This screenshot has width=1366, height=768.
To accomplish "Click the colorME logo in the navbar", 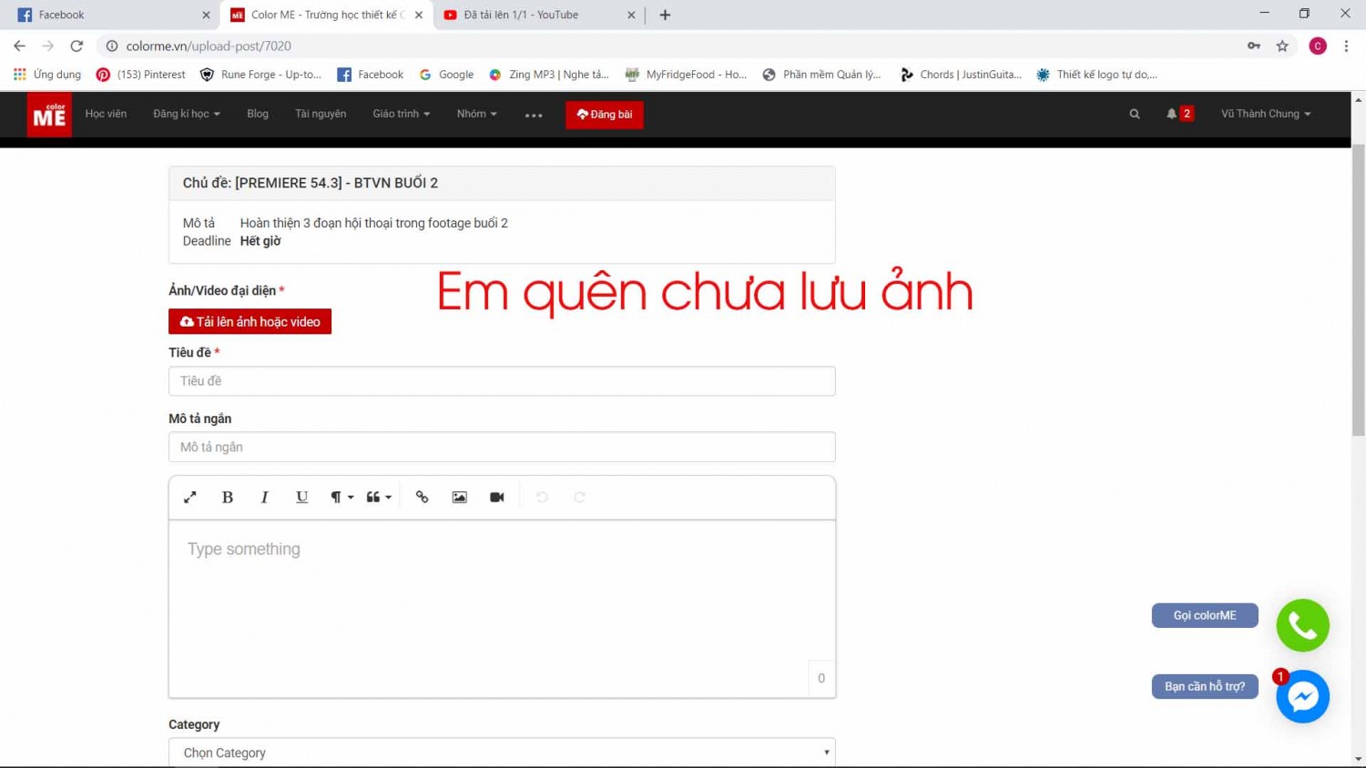I will point(49,116).
